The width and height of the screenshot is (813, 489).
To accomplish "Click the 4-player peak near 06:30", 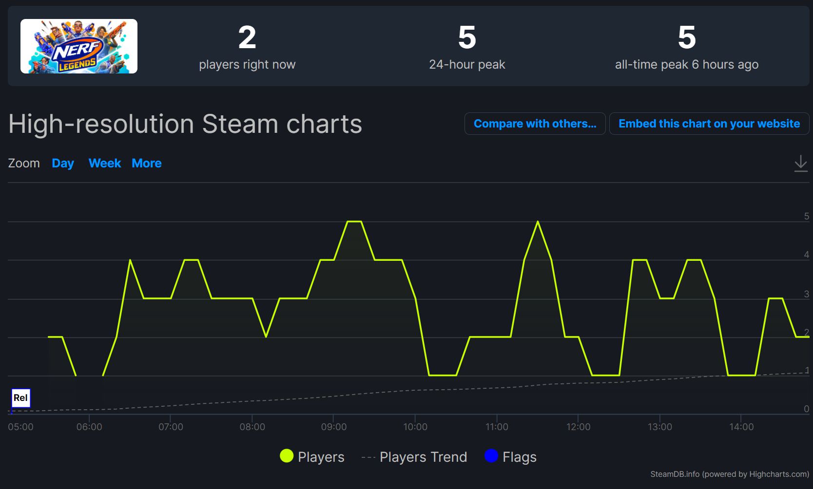I will (130, 260).
